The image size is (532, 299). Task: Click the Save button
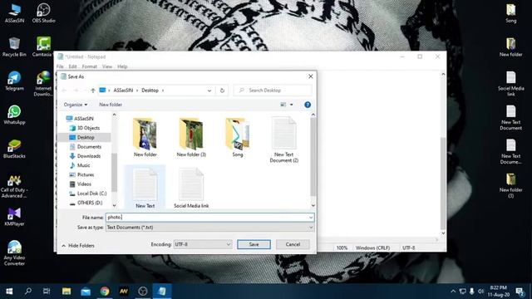pos(254,244)
